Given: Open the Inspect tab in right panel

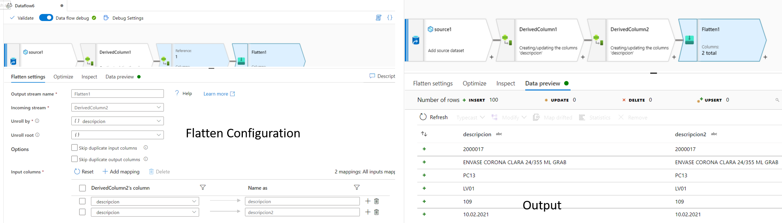Looking at the screenshot, I should (506, 83).
